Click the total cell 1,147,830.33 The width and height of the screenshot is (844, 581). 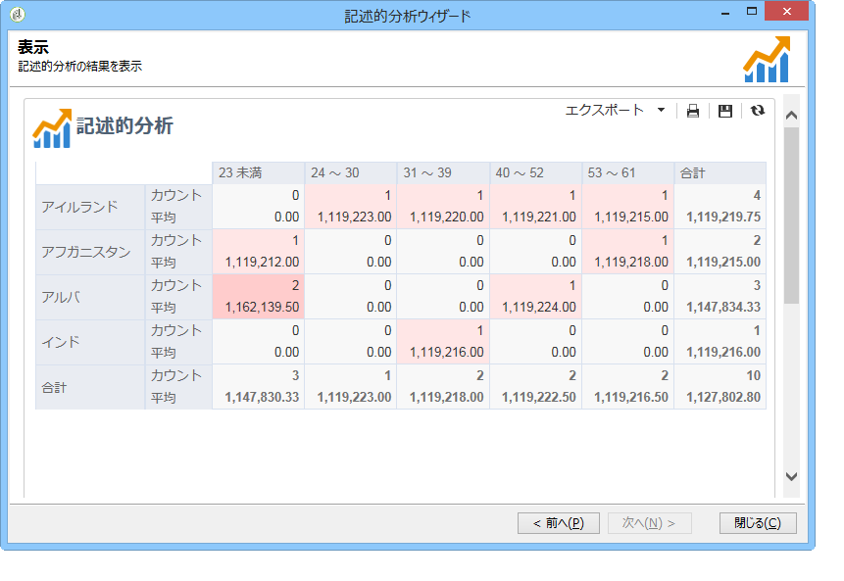pyautogui.click(x=262, y=397)
